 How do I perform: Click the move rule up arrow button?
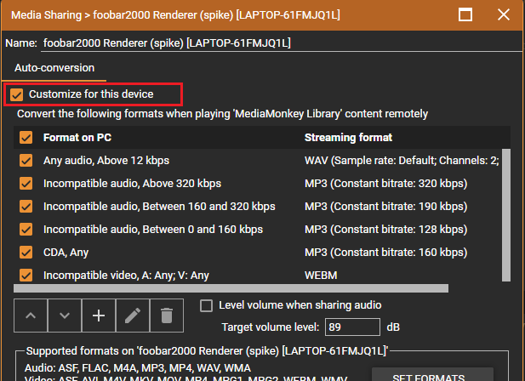31,316
